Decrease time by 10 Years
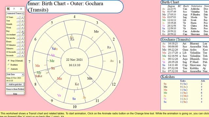Image resolution: width=209 pixels, height=117 pixels. point(18,17)
